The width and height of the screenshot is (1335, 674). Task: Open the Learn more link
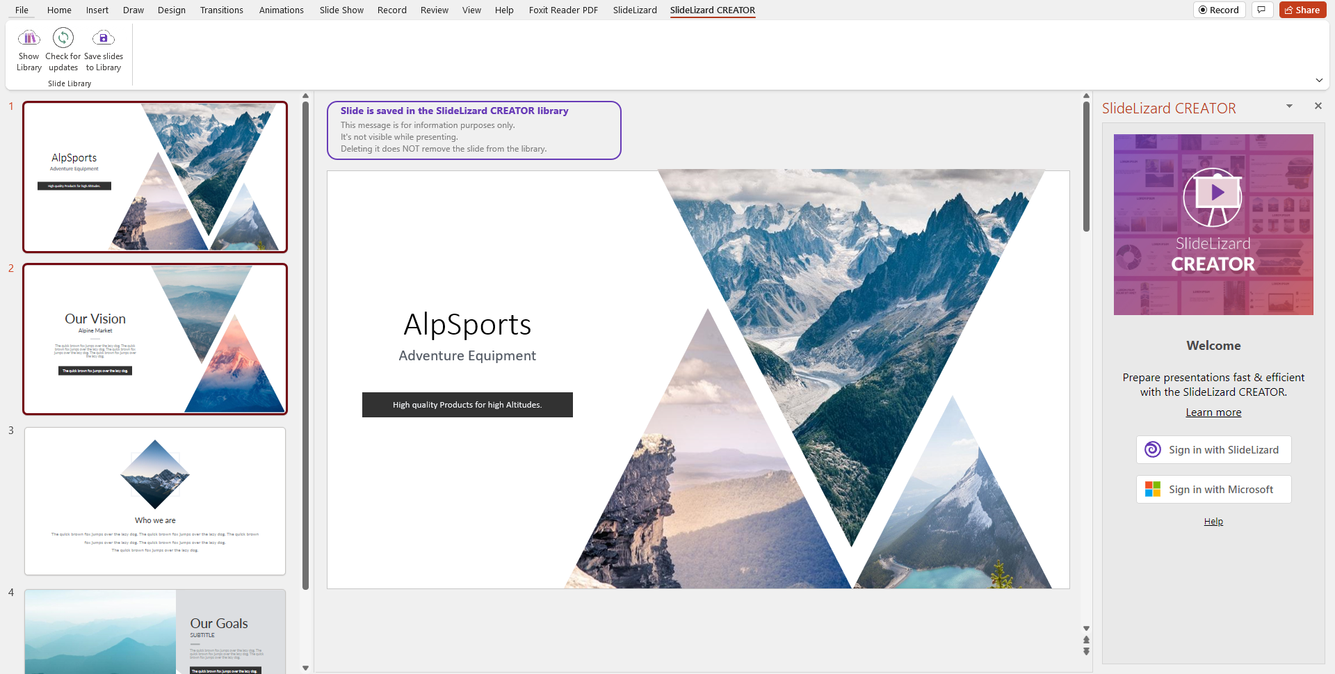(x=1213, y=412)
